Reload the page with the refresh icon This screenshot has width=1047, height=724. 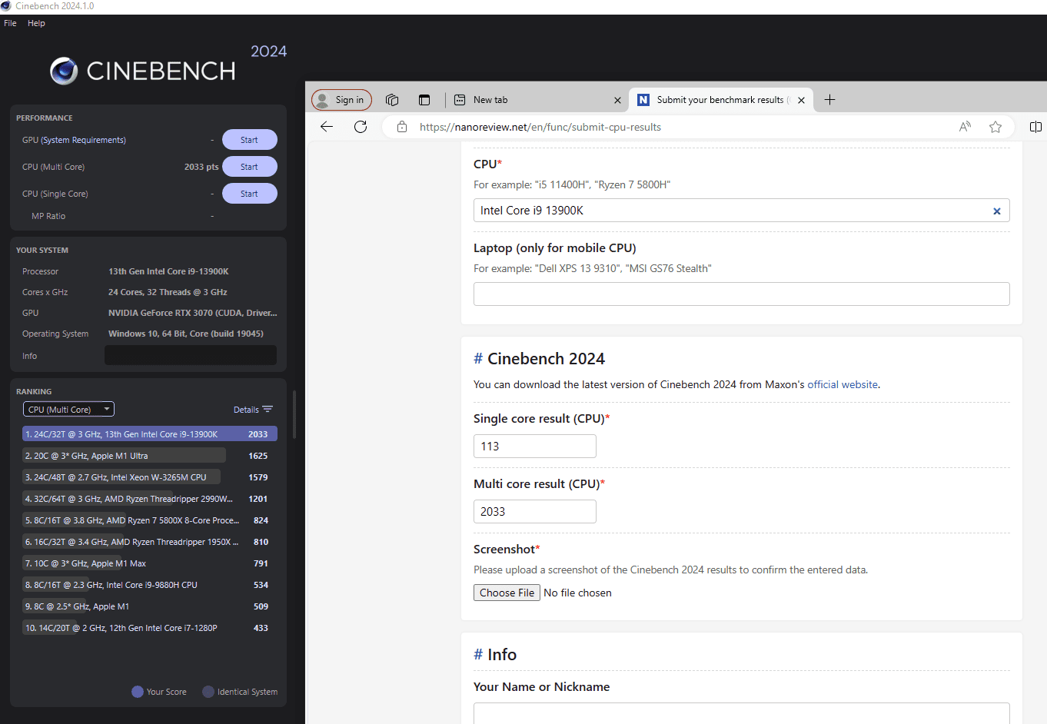(361, 127)
